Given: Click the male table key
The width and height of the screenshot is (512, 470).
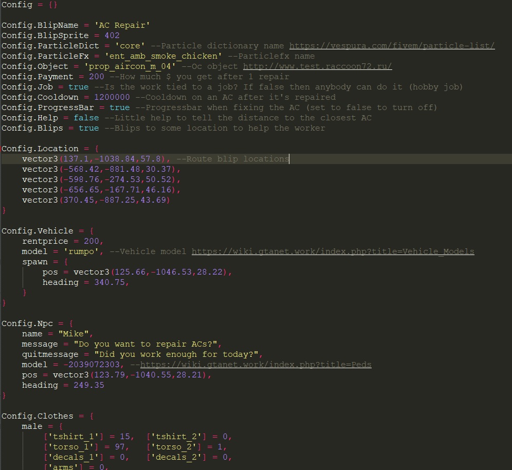Looking at the screenshot, I should (32, 426).
